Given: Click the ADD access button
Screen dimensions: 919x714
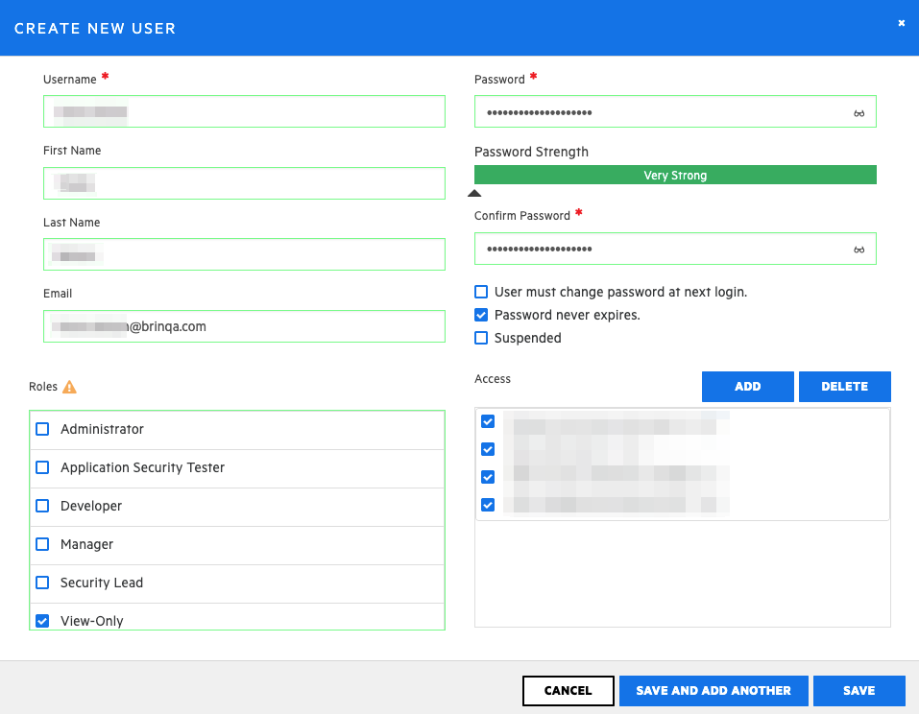Looking at the screenshot, I should pyautogui.click(x=747, y=387).
